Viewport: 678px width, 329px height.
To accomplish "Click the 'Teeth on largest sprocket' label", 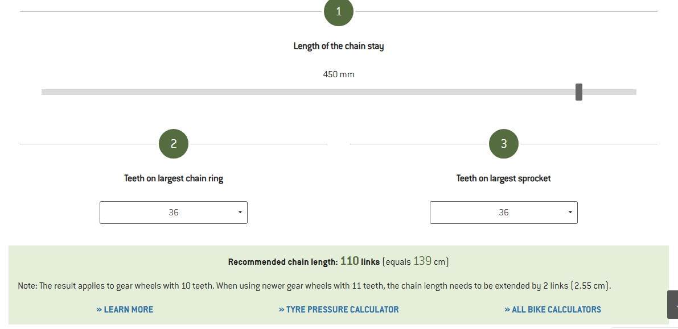I will click(x=504, y=178).
